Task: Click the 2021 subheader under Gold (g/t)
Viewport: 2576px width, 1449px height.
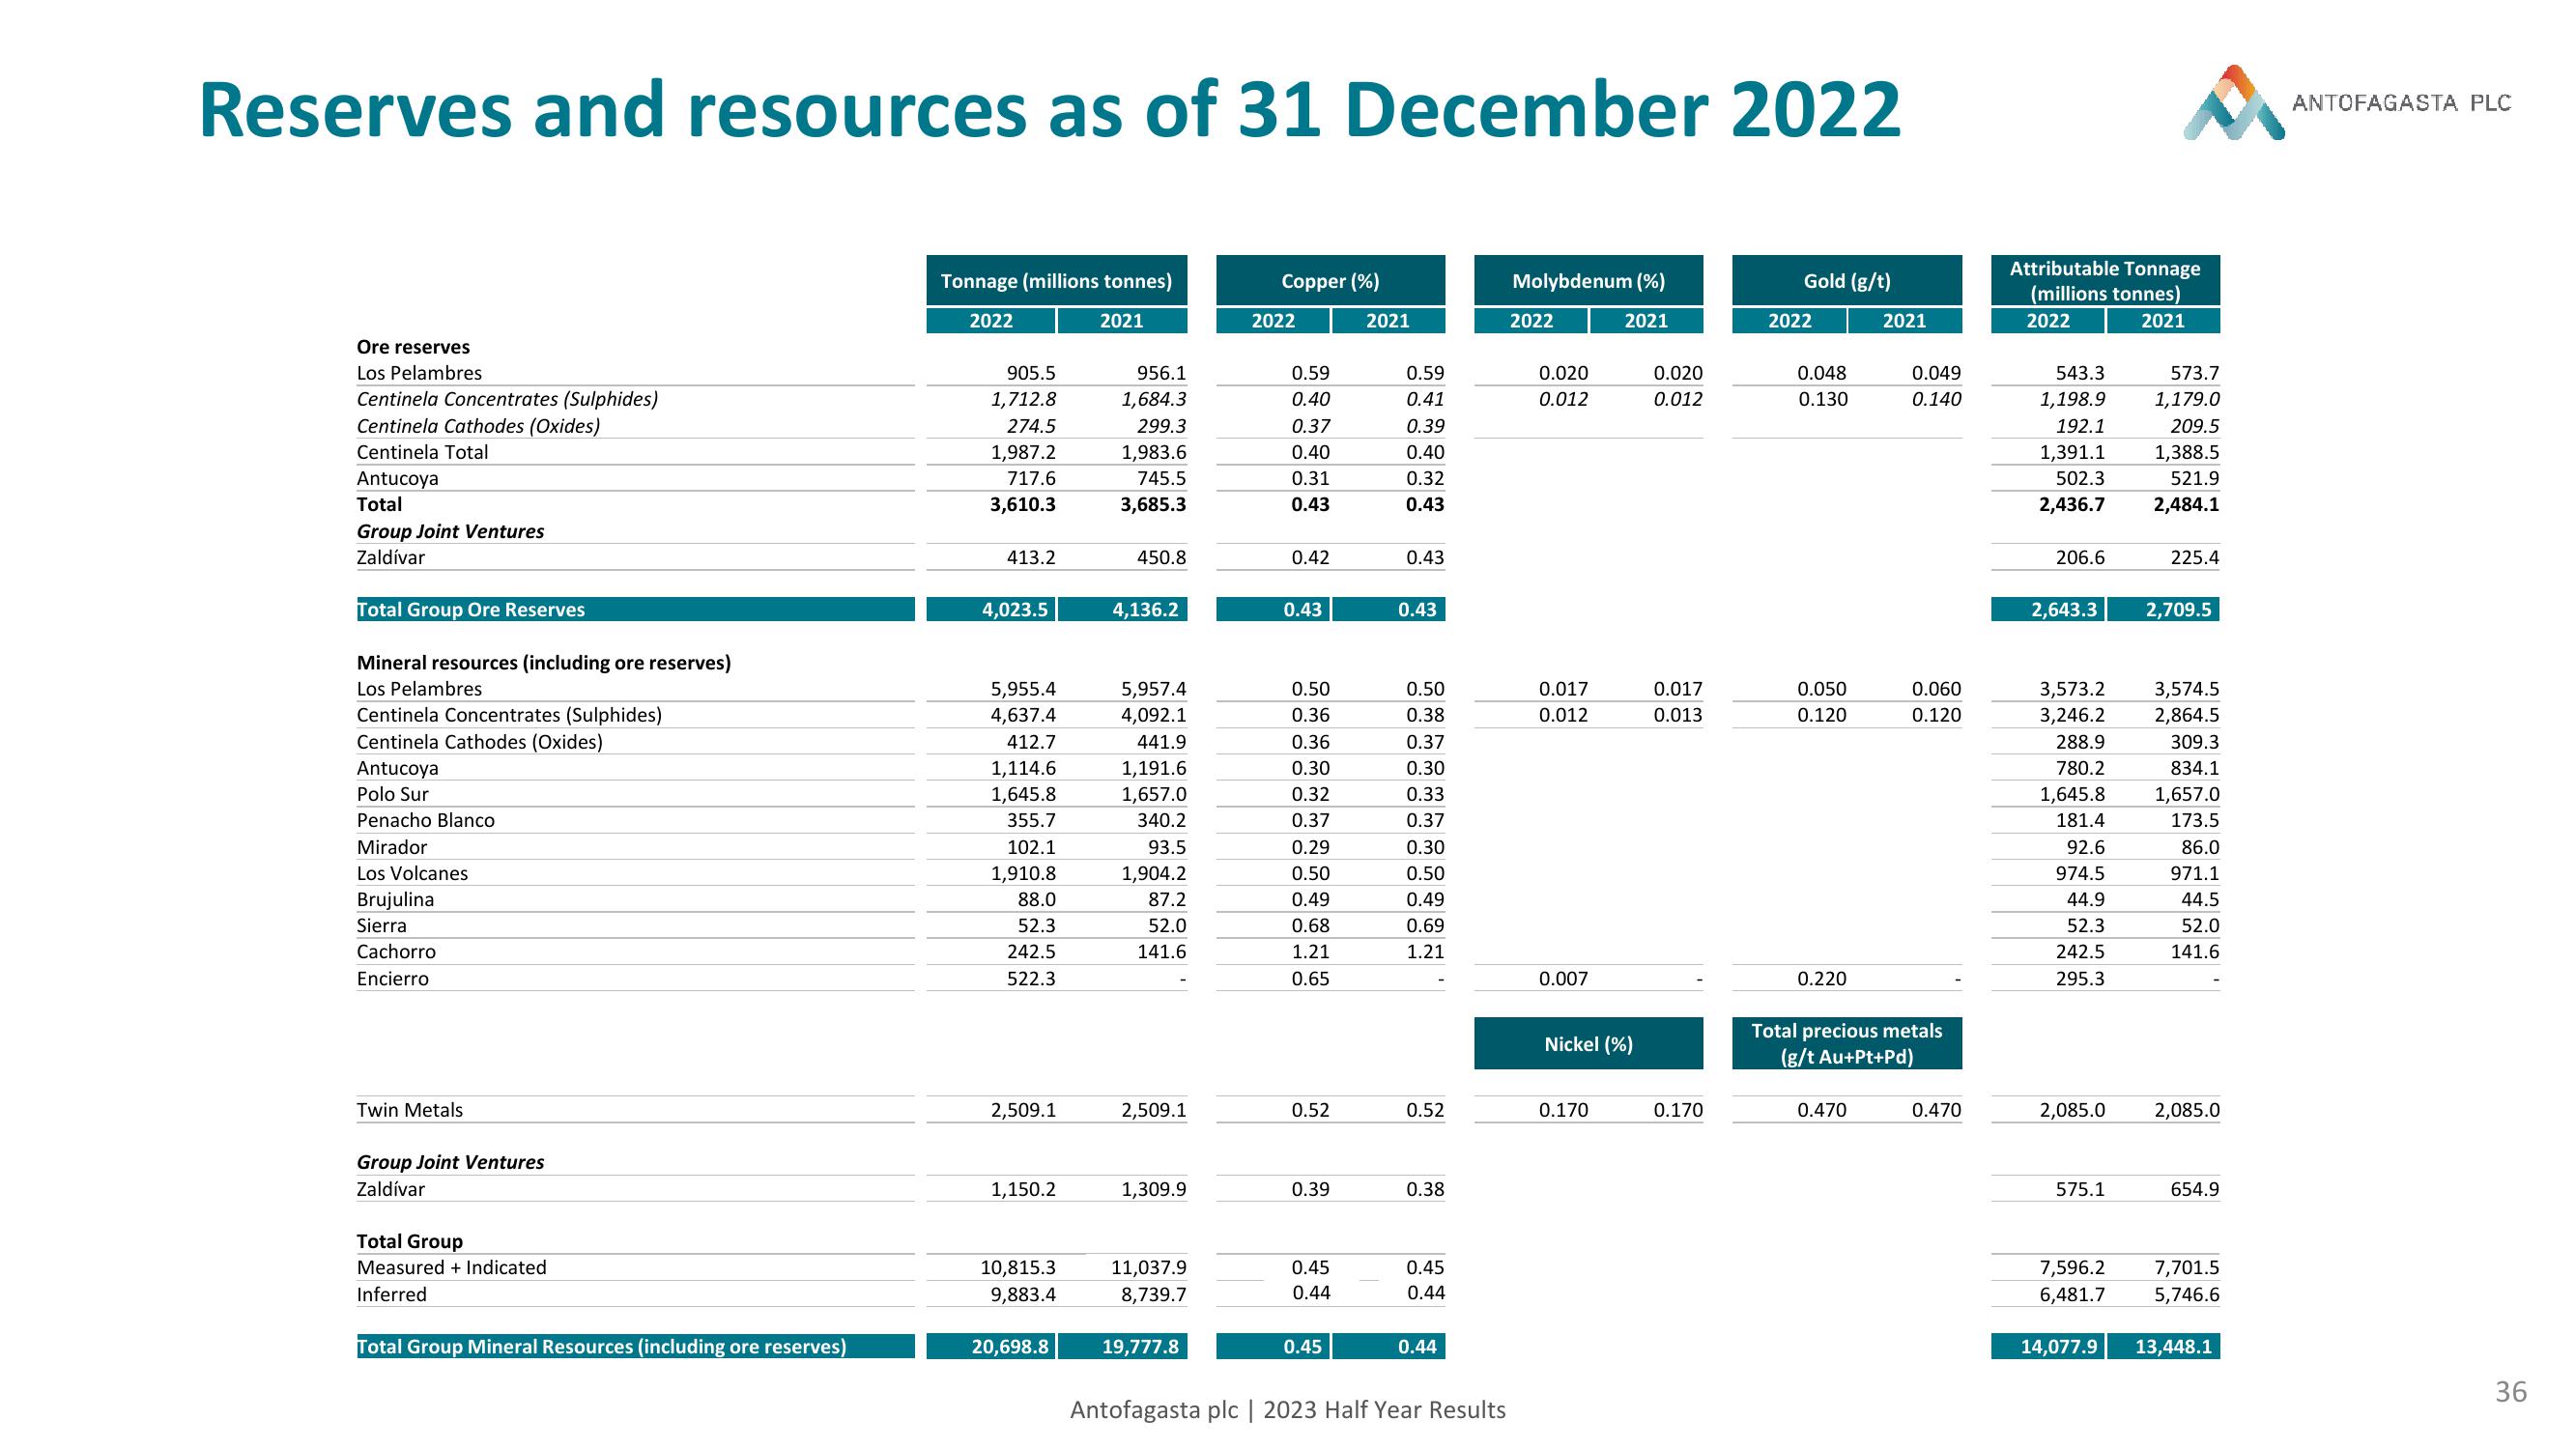Action: click(1905, 321)
